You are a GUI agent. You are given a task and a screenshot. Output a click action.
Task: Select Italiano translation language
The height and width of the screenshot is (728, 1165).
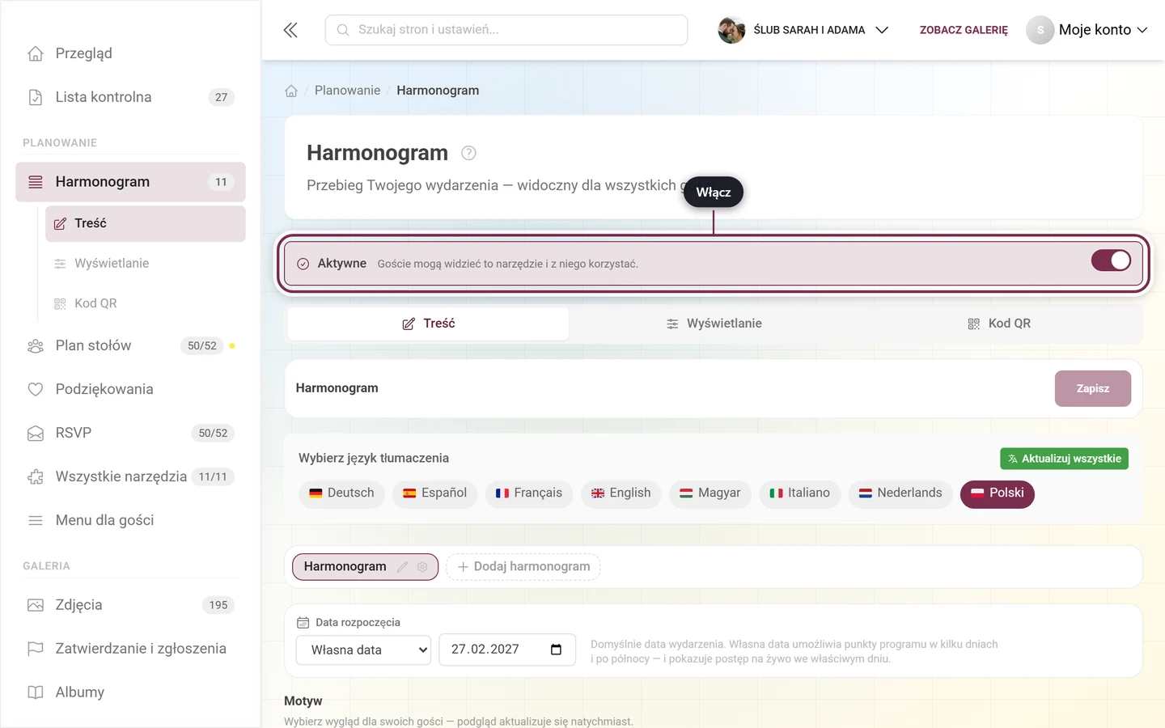click(x=799, y=493)
